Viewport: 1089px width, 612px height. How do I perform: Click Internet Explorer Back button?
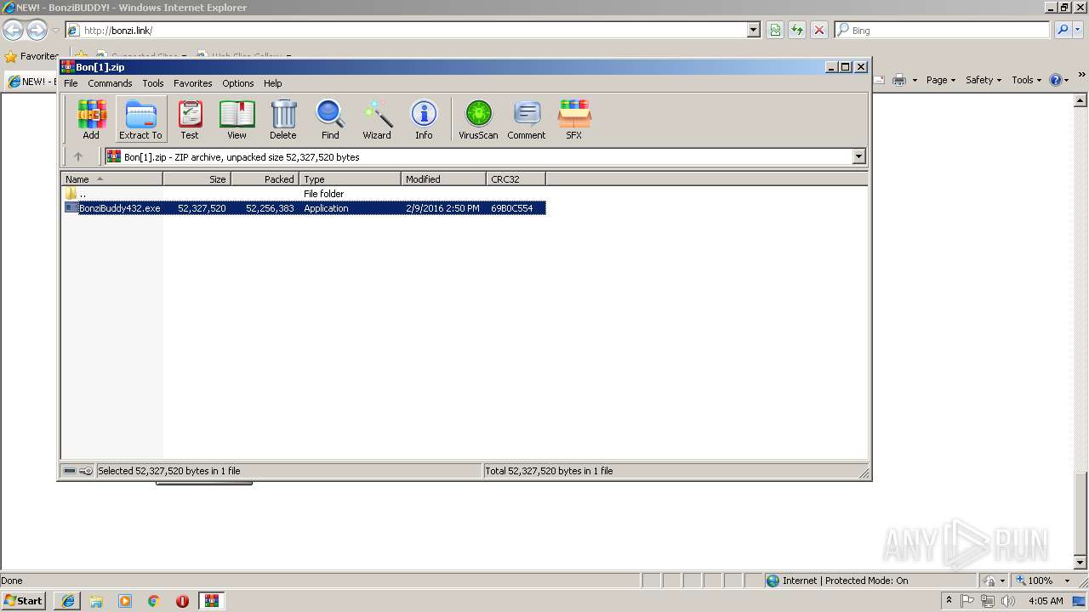coord(13,30)
